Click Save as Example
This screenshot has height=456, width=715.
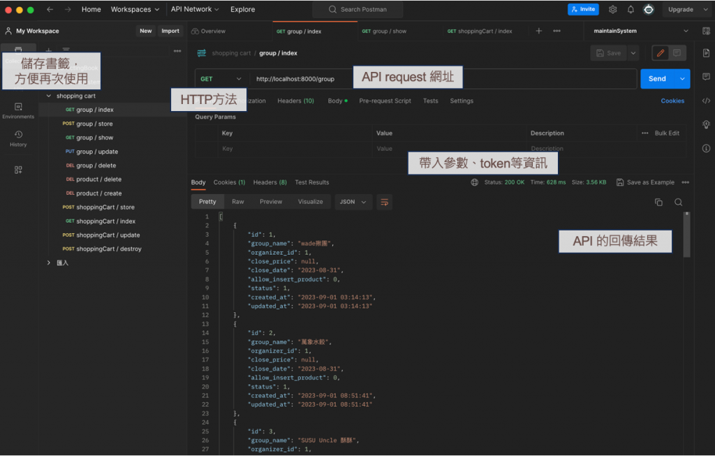645,182
